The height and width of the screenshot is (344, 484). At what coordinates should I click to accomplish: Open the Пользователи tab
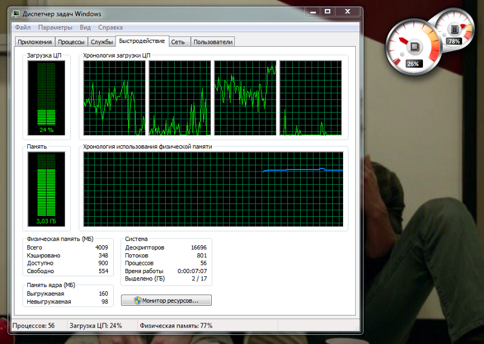[213, 42]
